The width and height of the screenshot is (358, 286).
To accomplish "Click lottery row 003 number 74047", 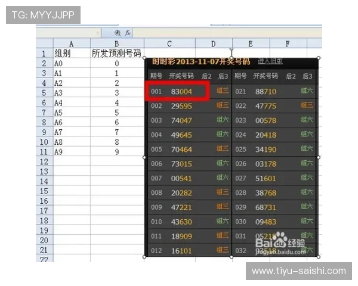I will point(181,120).
